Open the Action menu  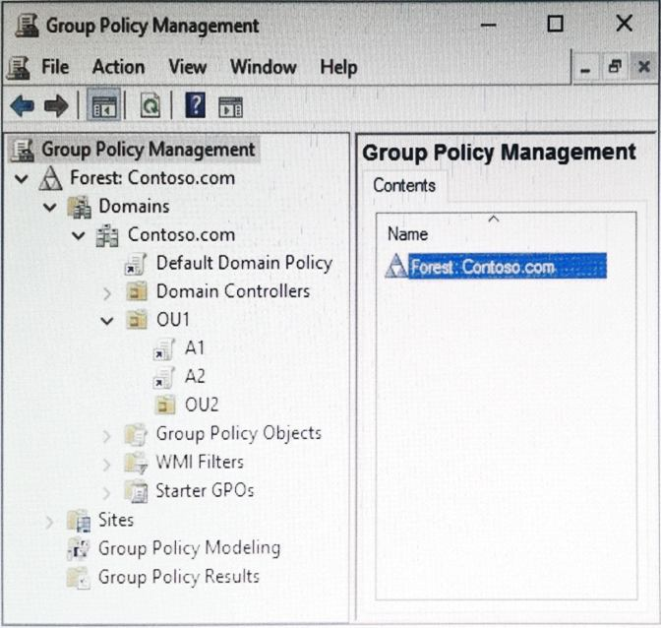pos(118,67)
